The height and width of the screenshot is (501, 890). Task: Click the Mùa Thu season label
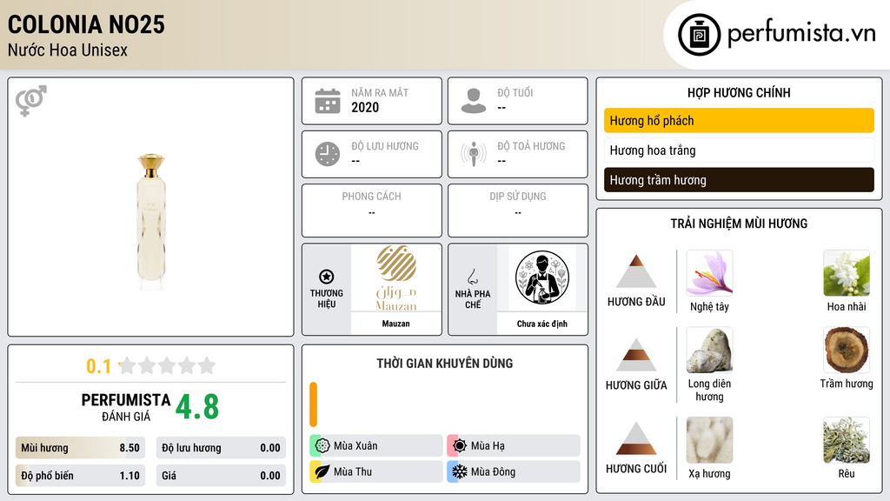pyautogui.click(x=353, y=471)
